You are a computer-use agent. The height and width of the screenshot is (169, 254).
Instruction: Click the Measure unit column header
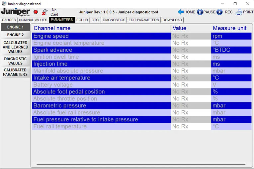point(231,28)
